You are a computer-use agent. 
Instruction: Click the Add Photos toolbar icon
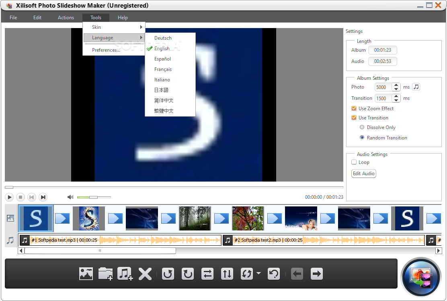point(86,274)
